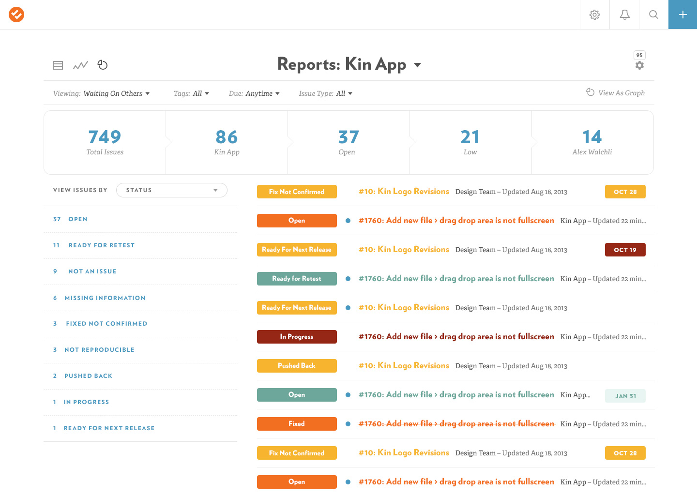Image resolution: width=697 pixels, height=496 pixels.
Task: Click the dark red OCT 19 due date tag
Action: (x=625, y=250)
